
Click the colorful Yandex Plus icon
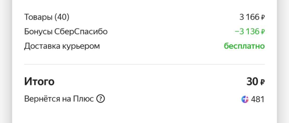click(x=245, y=99)
